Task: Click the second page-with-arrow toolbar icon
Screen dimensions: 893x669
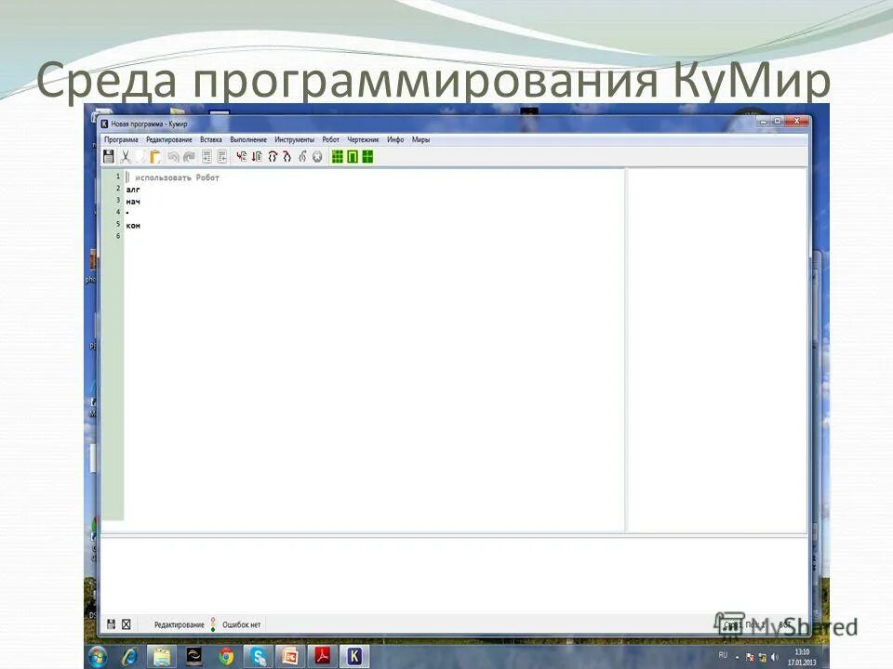Action: point(222,156)
